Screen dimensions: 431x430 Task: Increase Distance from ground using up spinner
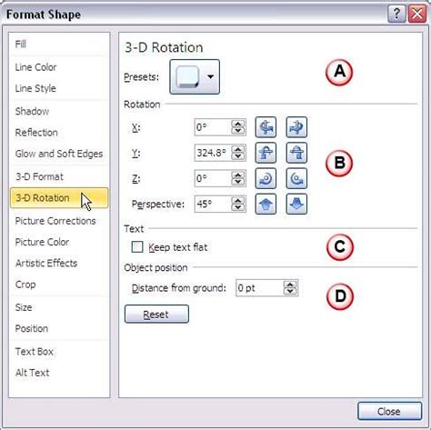(290, 285)
